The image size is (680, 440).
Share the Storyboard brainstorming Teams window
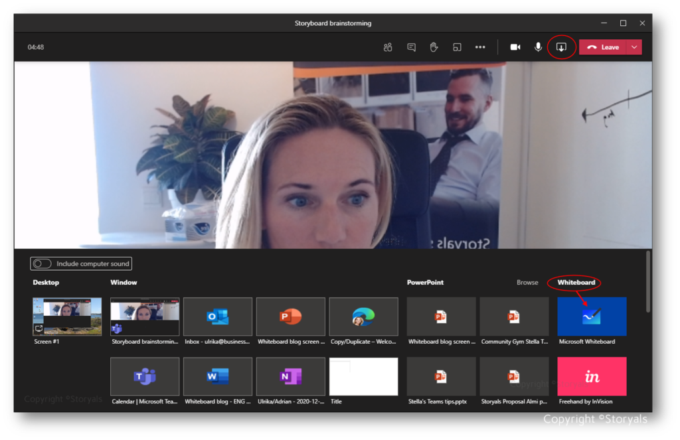tap(145, 317)
